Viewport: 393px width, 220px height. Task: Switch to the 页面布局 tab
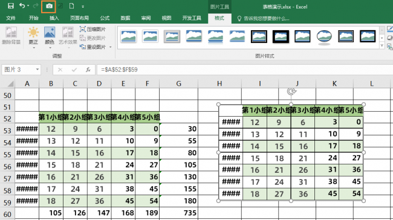point(79,18)
